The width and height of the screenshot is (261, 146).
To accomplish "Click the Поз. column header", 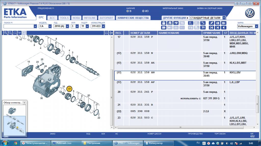I will click(x=119, y=33).
